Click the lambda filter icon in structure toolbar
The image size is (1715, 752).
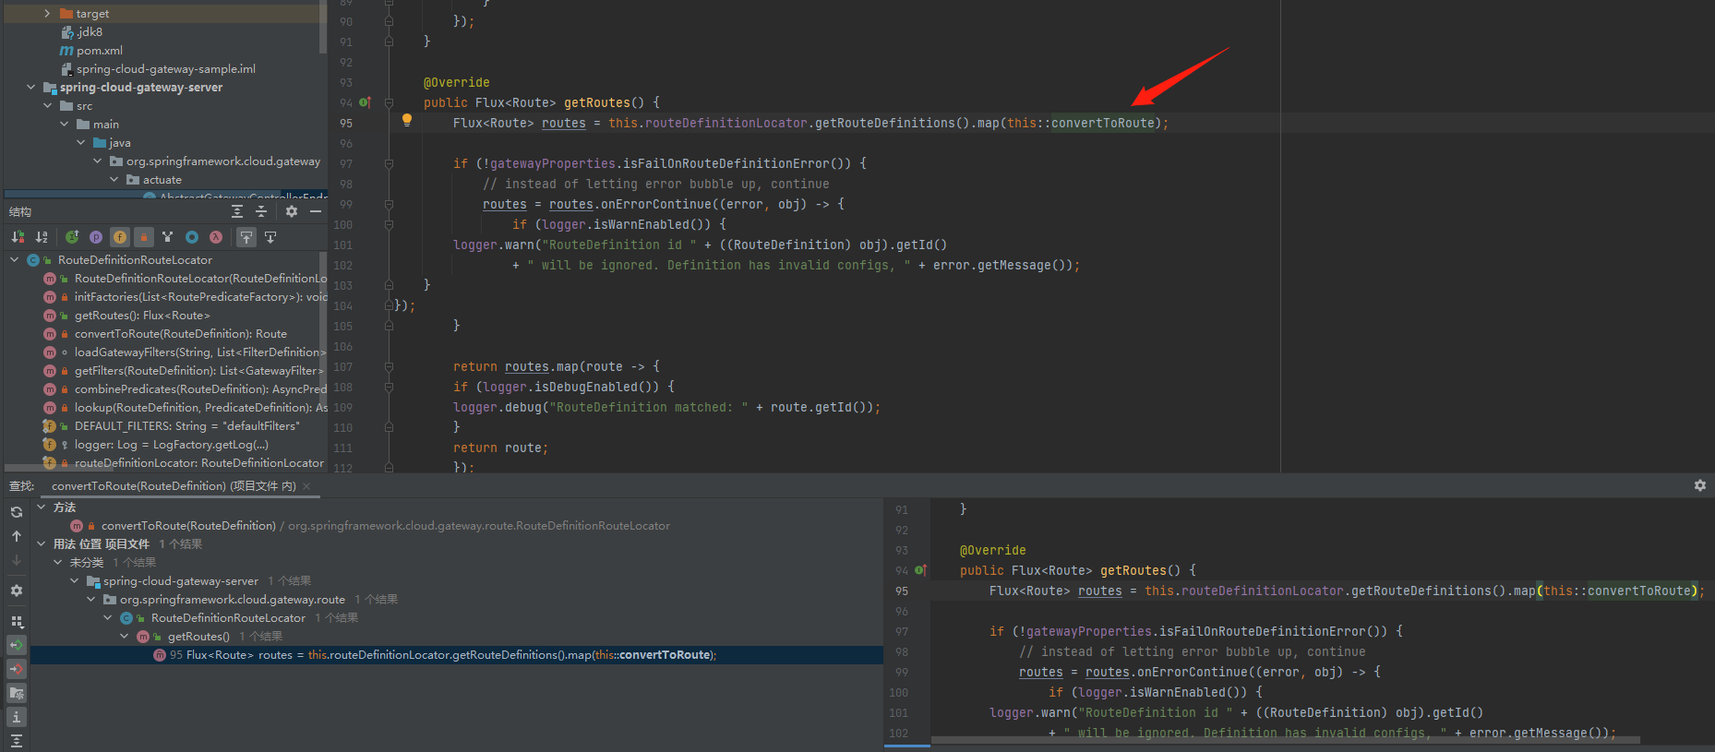tap(215, 237)
